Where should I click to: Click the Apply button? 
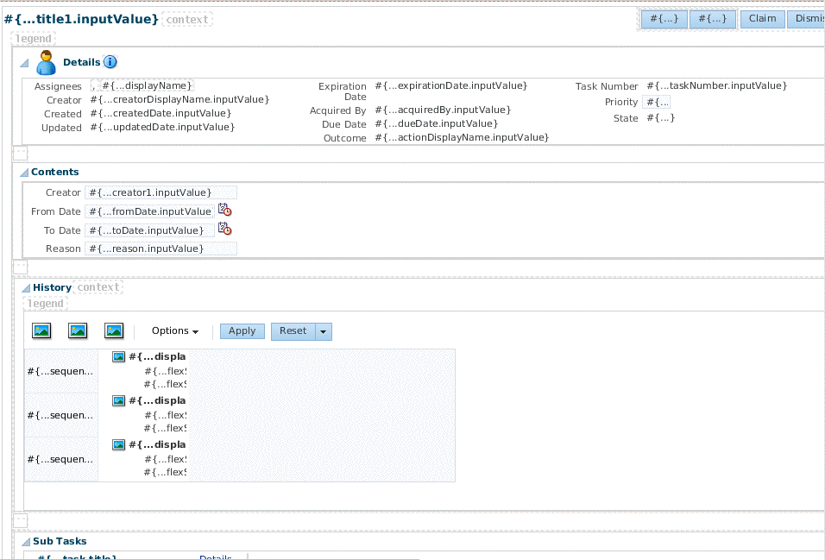(242, 331)
